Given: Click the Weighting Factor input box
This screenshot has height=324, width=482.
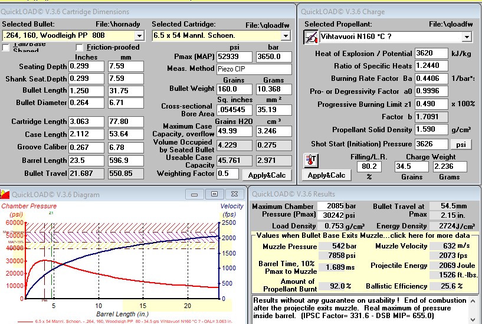Looking at the screenshot, I should 227,174.
